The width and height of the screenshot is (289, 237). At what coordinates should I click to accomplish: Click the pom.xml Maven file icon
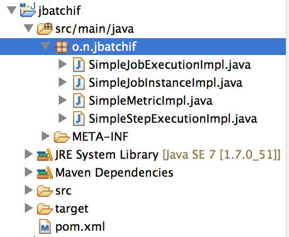[45, 226]
